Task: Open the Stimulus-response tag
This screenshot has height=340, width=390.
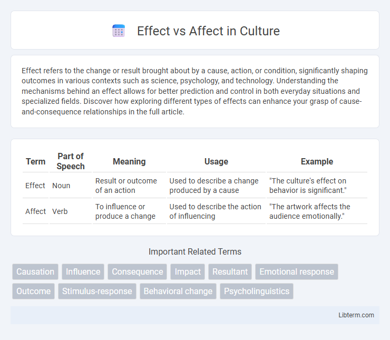Action: point(97,291)
